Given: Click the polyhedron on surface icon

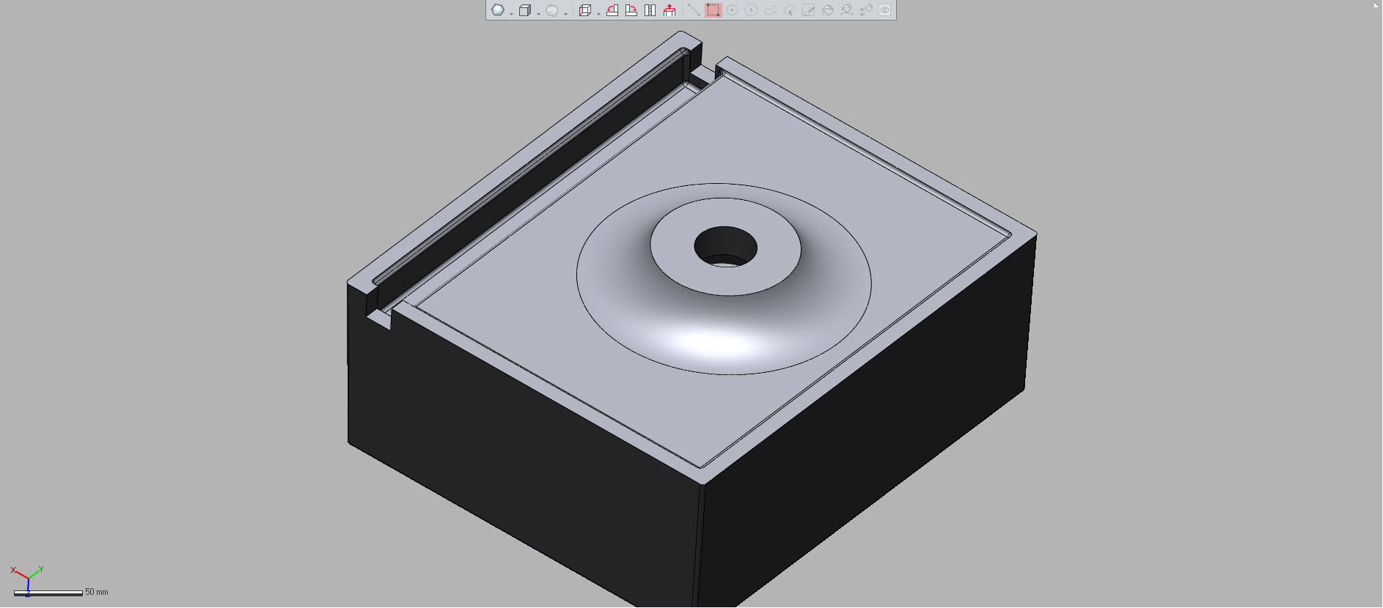Looking at the screenshot, I should point(847,10).
